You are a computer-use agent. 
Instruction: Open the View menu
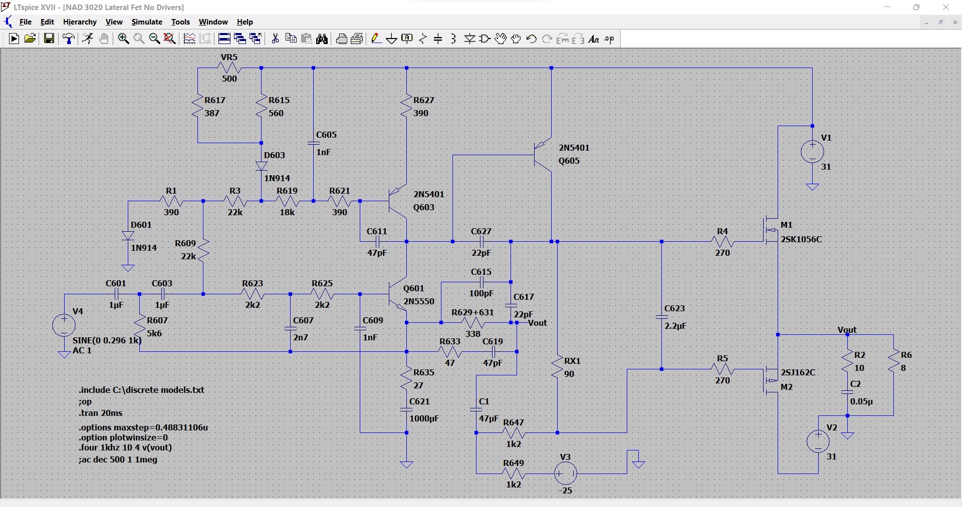coord(114,22)
